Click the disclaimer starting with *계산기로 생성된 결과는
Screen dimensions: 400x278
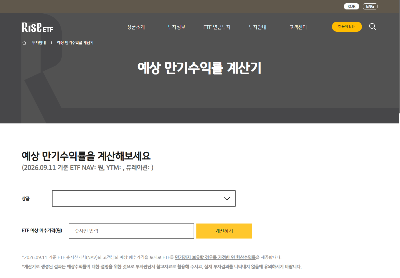click(x=162, y=267)
